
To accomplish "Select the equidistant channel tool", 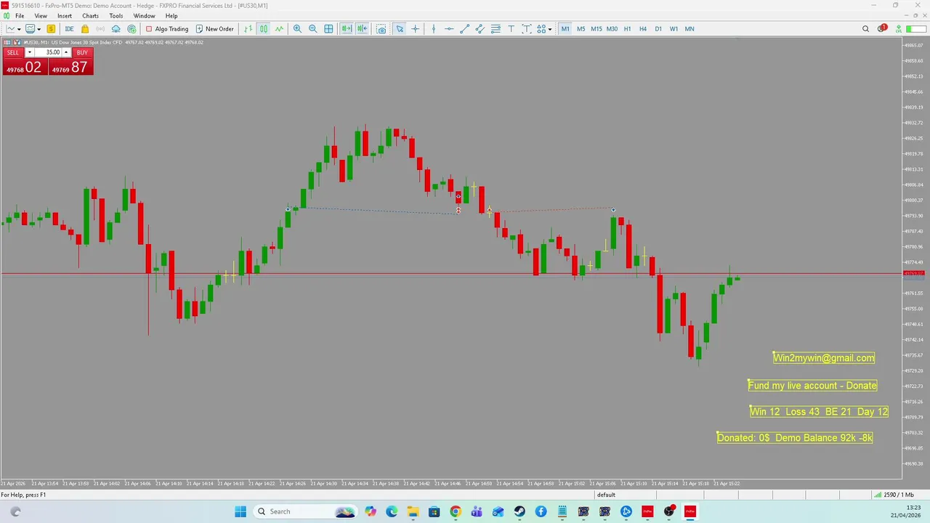I will (x=480, y=29).
